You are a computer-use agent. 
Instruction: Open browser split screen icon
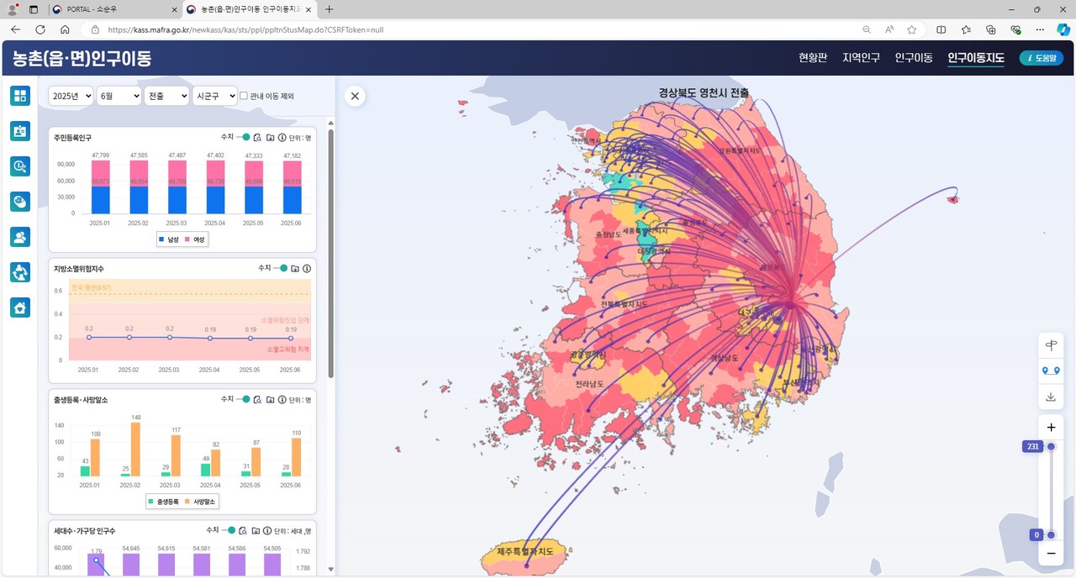click(941, 29)
